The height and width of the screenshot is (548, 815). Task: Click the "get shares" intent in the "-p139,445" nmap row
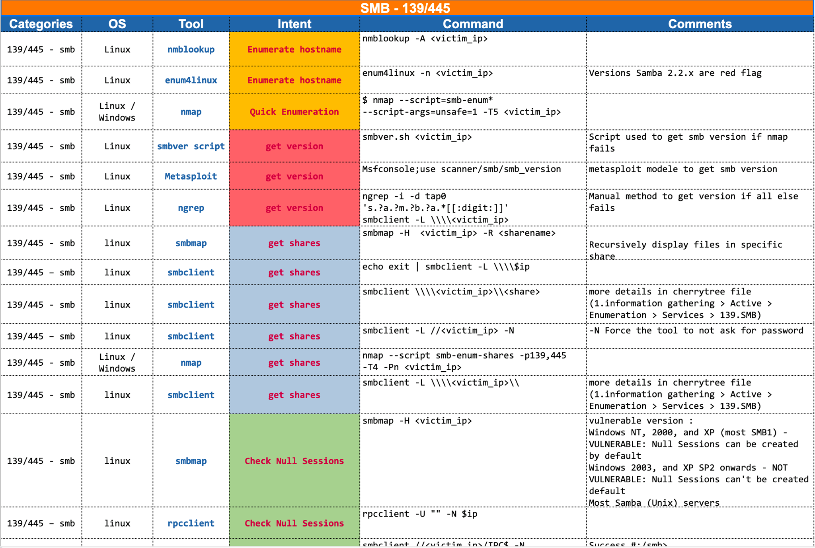point(294,362)
